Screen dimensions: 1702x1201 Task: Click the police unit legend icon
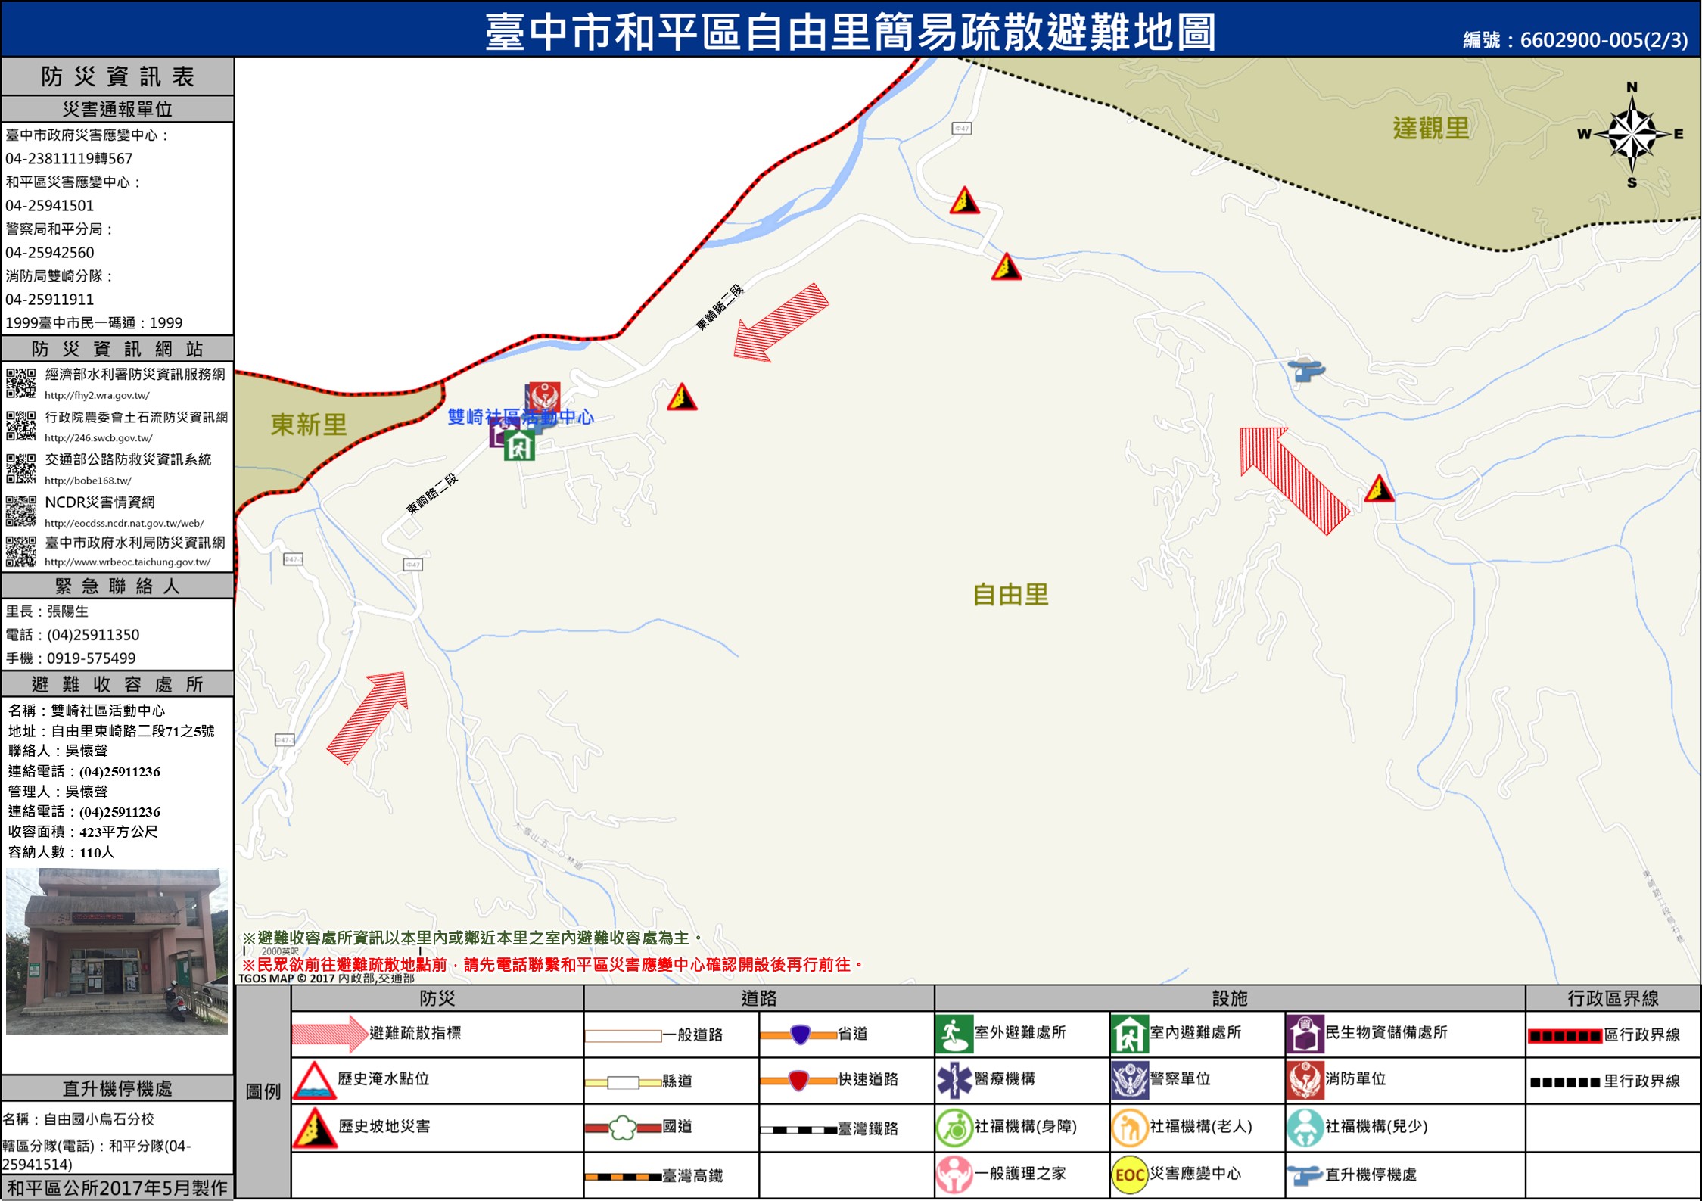[1129, 1080]
